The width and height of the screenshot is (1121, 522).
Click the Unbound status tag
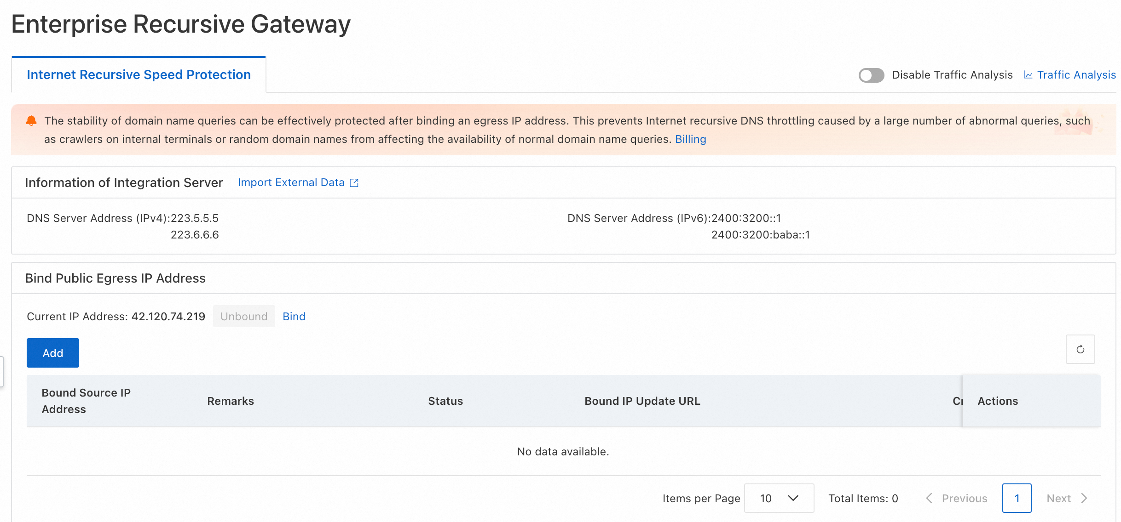tap(243, 317)
